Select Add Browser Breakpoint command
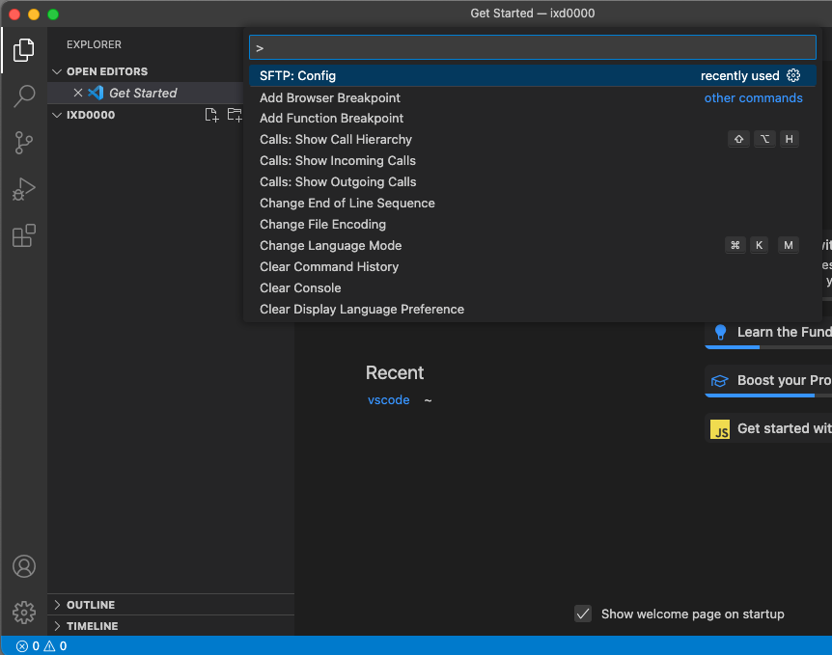This screenshot has height=655, width=832. 532,97
